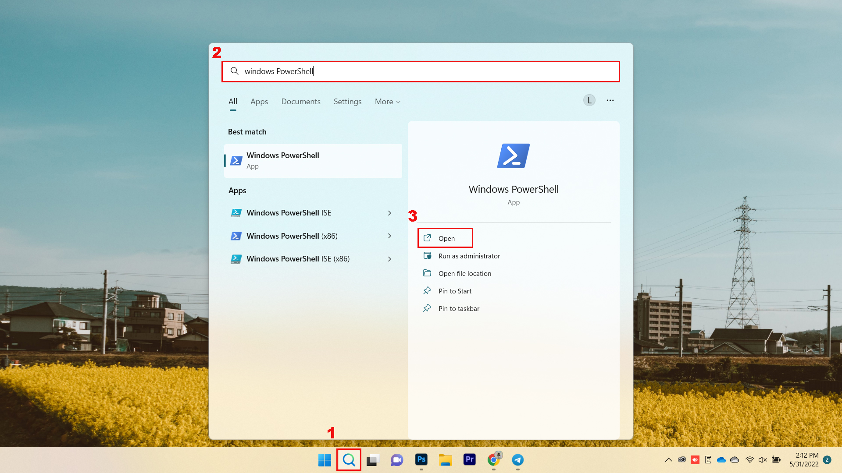Expand Windows PowerShell (x86) submenu

[x=390, y=236]
